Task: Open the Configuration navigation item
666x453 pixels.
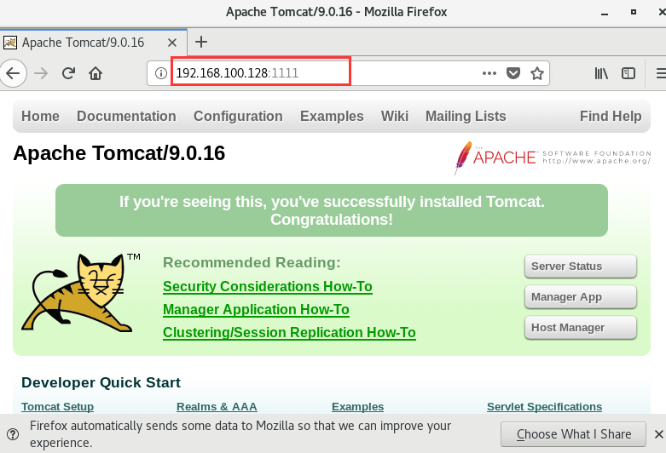Action: point(238,116)
